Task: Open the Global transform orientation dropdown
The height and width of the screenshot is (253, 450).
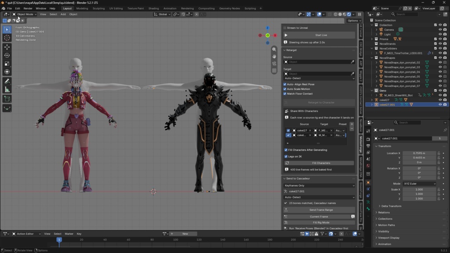Action: pyautogui.click(x=162, y=14)
